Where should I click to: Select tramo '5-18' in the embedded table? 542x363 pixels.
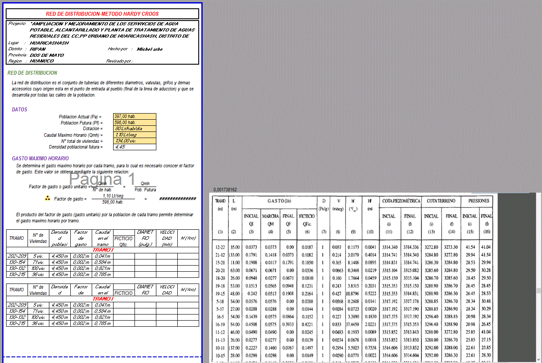[220, 301]
